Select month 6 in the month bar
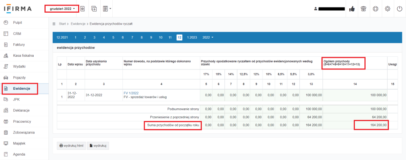The height and width of the screenshot is (160, 406). point(123,37)
